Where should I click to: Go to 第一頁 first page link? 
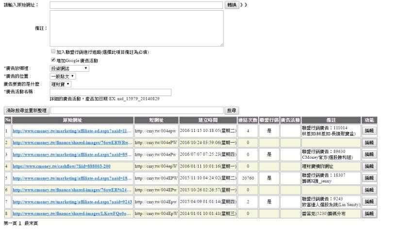[x=10, y=224]
